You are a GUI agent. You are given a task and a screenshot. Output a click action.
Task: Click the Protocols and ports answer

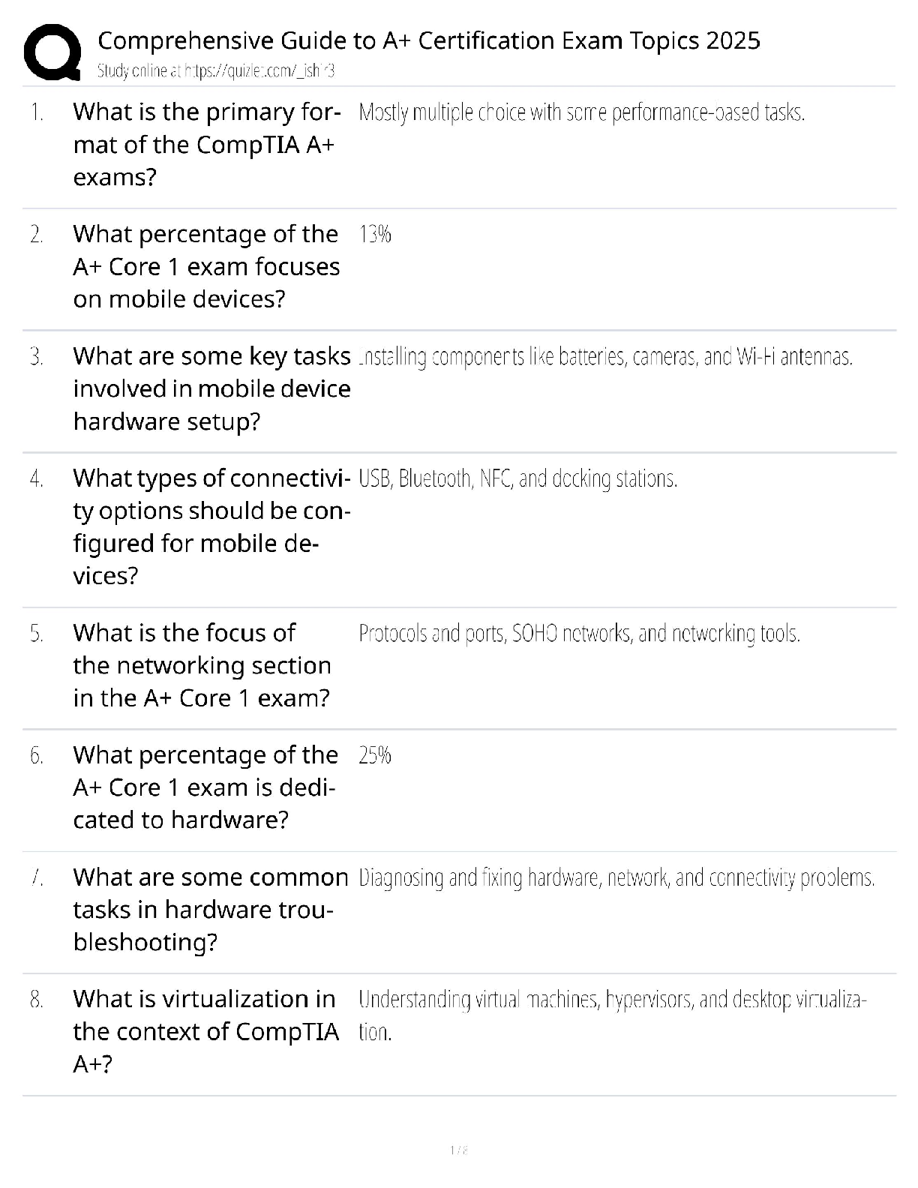(x=580, y=634)
